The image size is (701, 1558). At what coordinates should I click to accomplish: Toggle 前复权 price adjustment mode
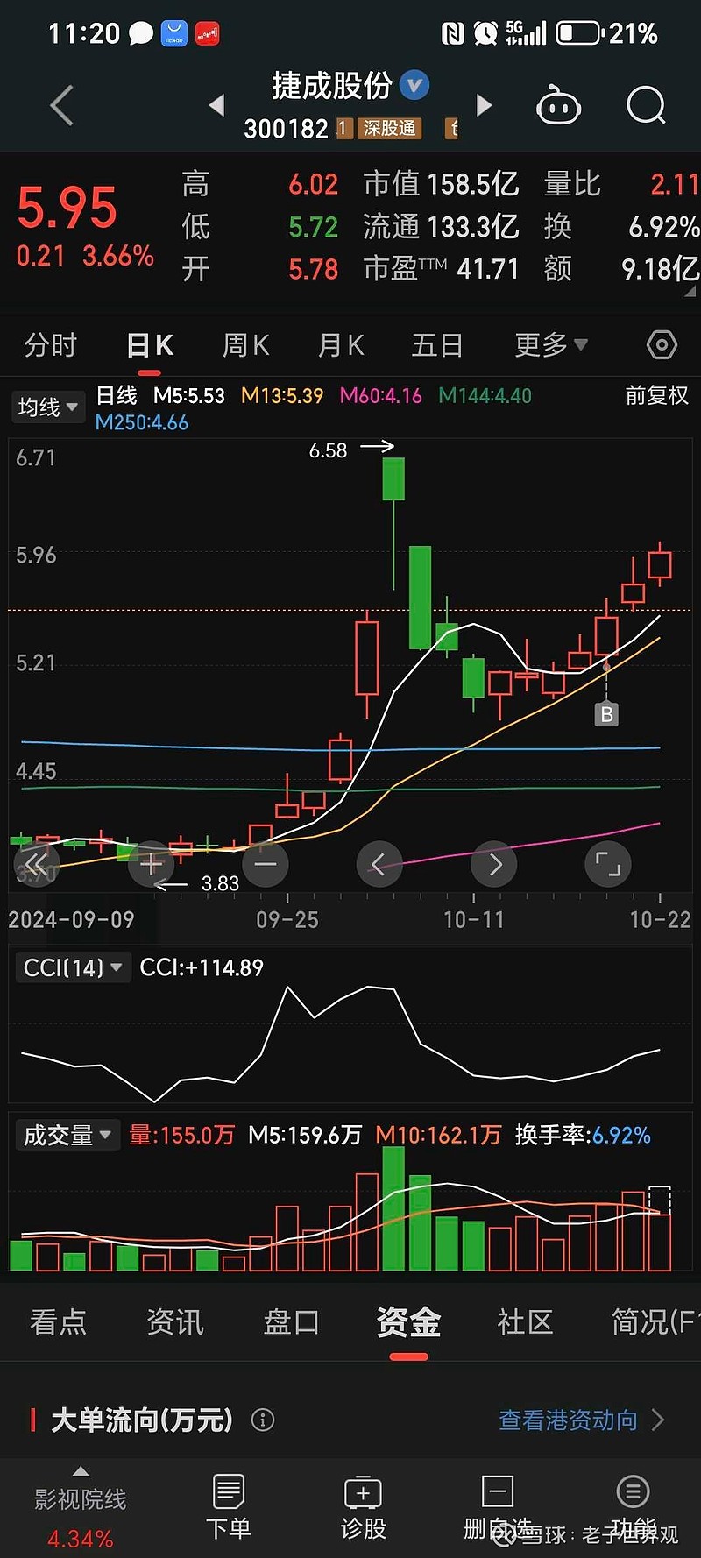(x=656, y=396)
